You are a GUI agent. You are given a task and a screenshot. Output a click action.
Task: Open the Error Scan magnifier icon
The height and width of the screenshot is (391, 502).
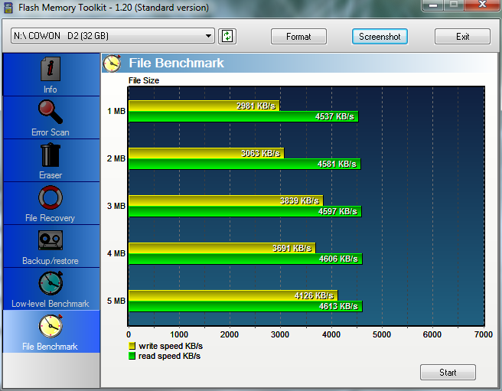[51, 112]
